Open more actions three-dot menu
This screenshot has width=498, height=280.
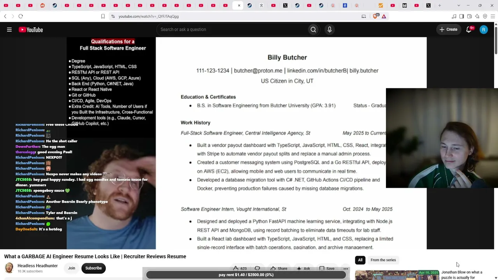click(345, 268)
